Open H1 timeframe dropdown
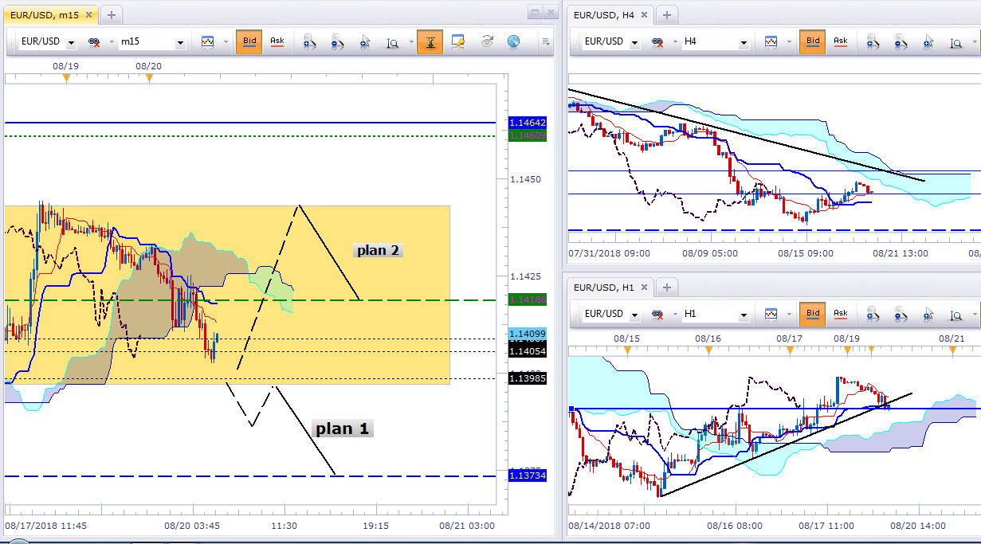The height and width of the screenshot is (544, 981). coord(744,315)
